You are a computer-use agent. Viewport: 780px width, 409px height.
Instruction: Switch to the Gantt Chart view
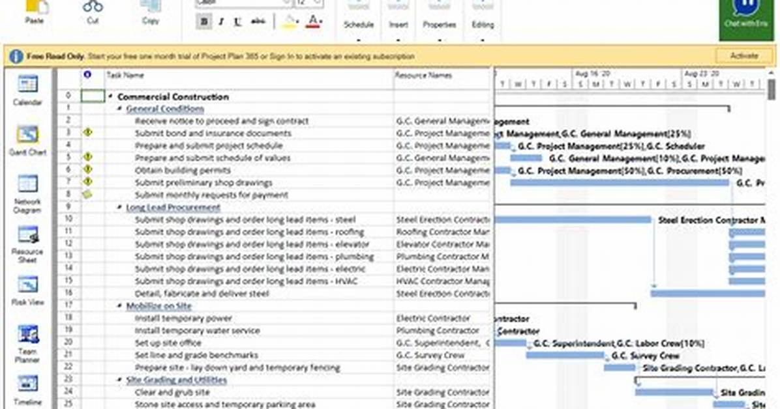tap(27, 140)
